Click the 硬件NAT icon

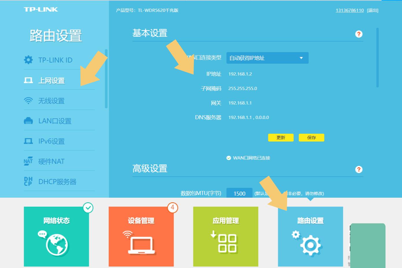[x=28, y=161]
